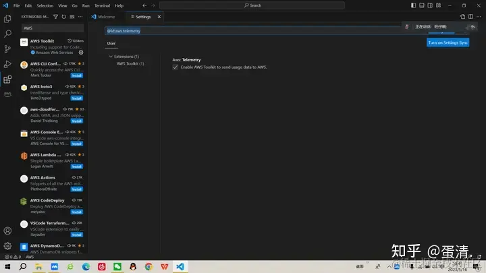Screen dimensions: 486x273
Task: Toggle AWS Telemetry usage data checkbox
Action: click(x=175, y=67)
